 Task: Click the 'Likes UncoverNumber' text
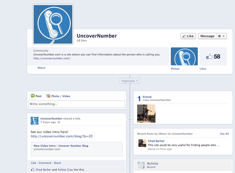(x=157, y=100)
